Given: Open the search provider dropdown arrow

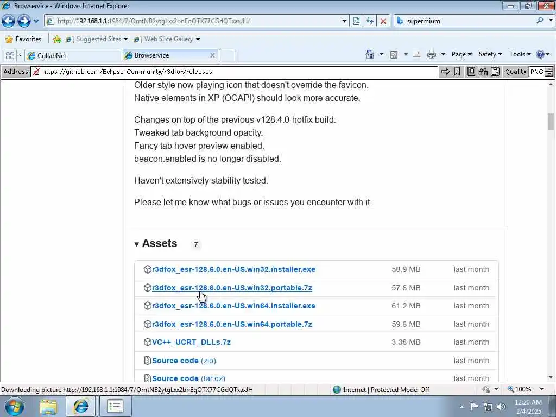Looking at the screenshot, I should 551,21.
